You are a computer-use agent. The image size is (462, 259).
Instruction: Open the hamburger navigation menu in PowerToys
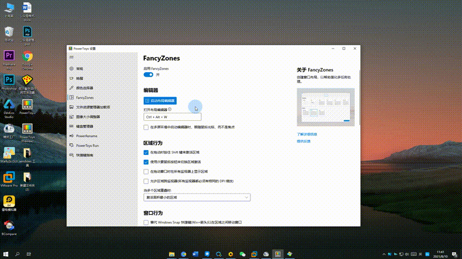[x=71, y=57]
